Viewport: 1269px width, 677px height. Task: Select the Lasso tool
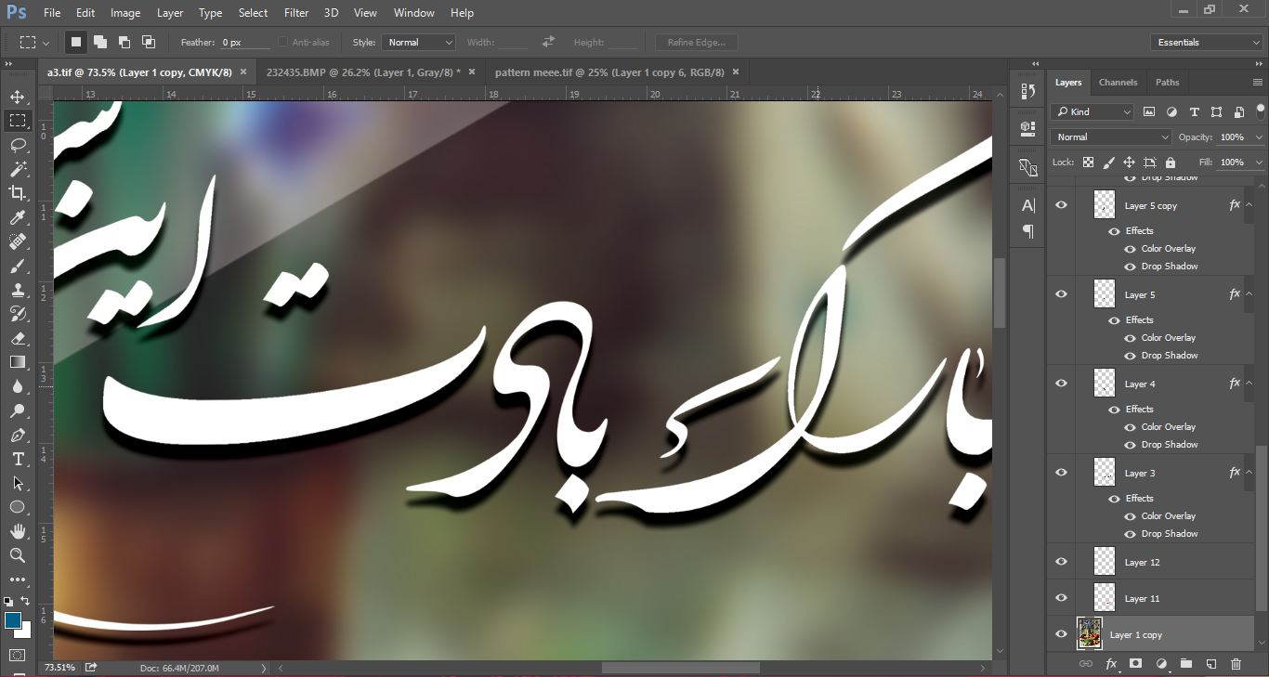point(17,145)
